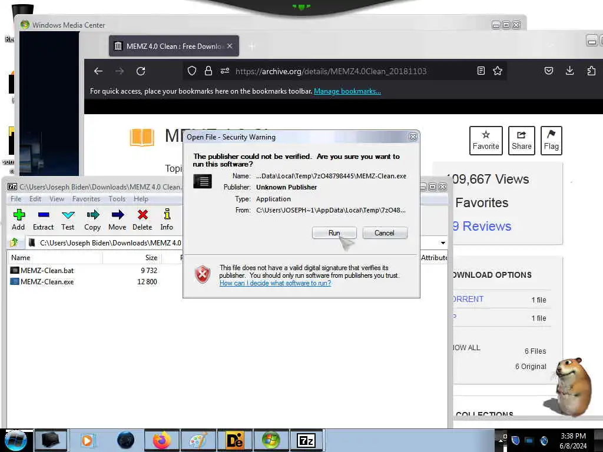603x452 pixels.
Task: Open the Firefox downloads panel
Action: click(570, 71)
